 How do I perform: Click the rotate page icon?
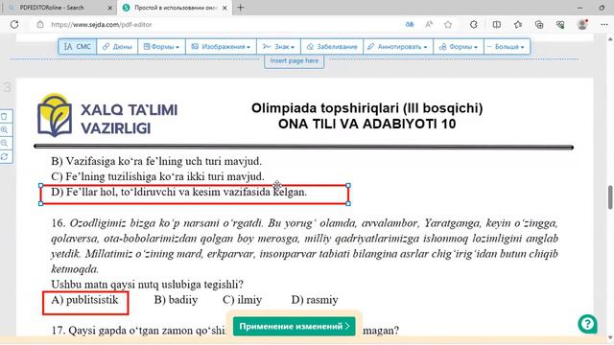pos(4,156)
